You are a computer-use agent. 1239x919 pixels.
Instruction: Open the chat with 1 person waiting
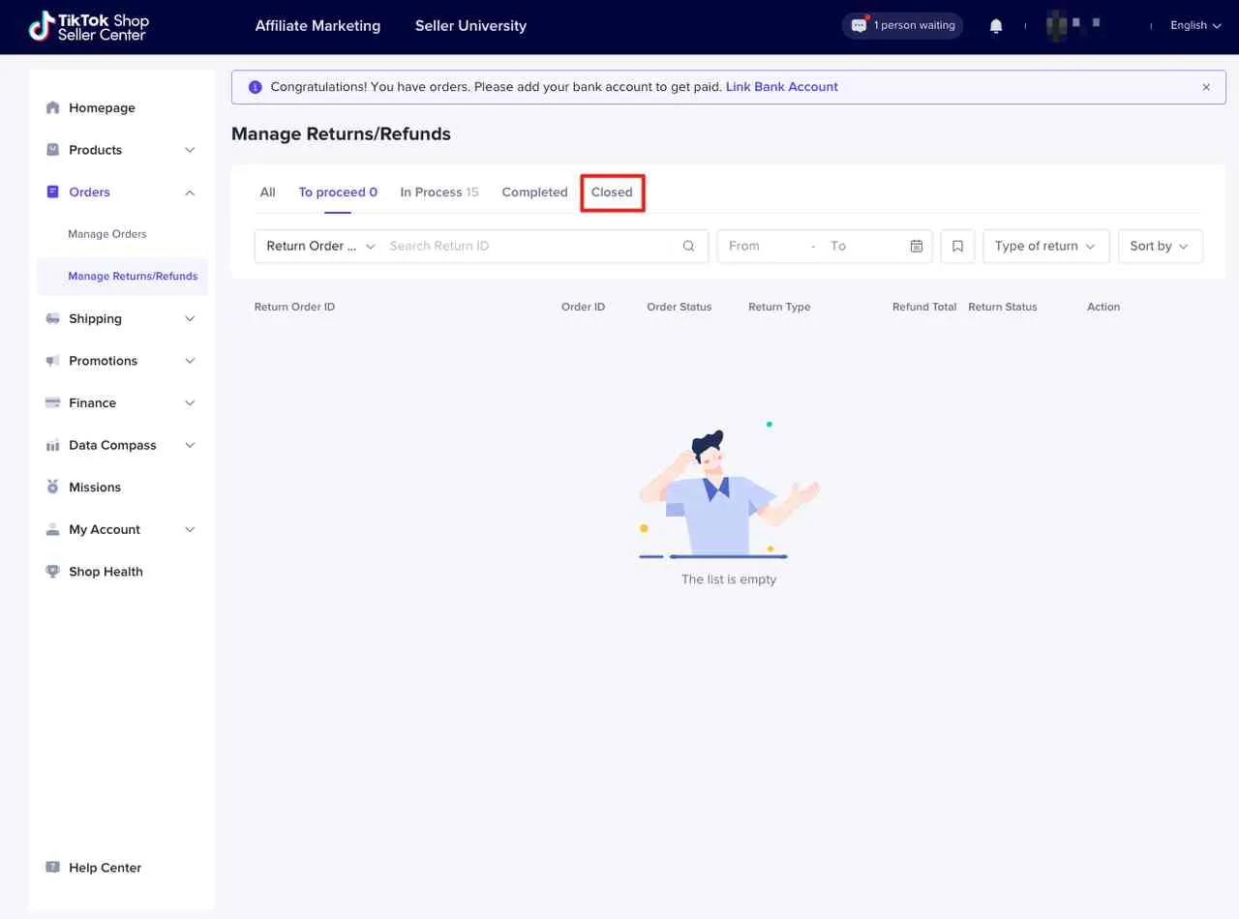[902, 26]
